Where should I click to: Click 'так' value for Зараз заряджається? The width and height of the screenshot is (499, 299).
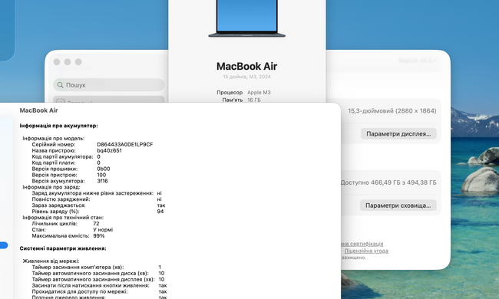pos(161,205)
